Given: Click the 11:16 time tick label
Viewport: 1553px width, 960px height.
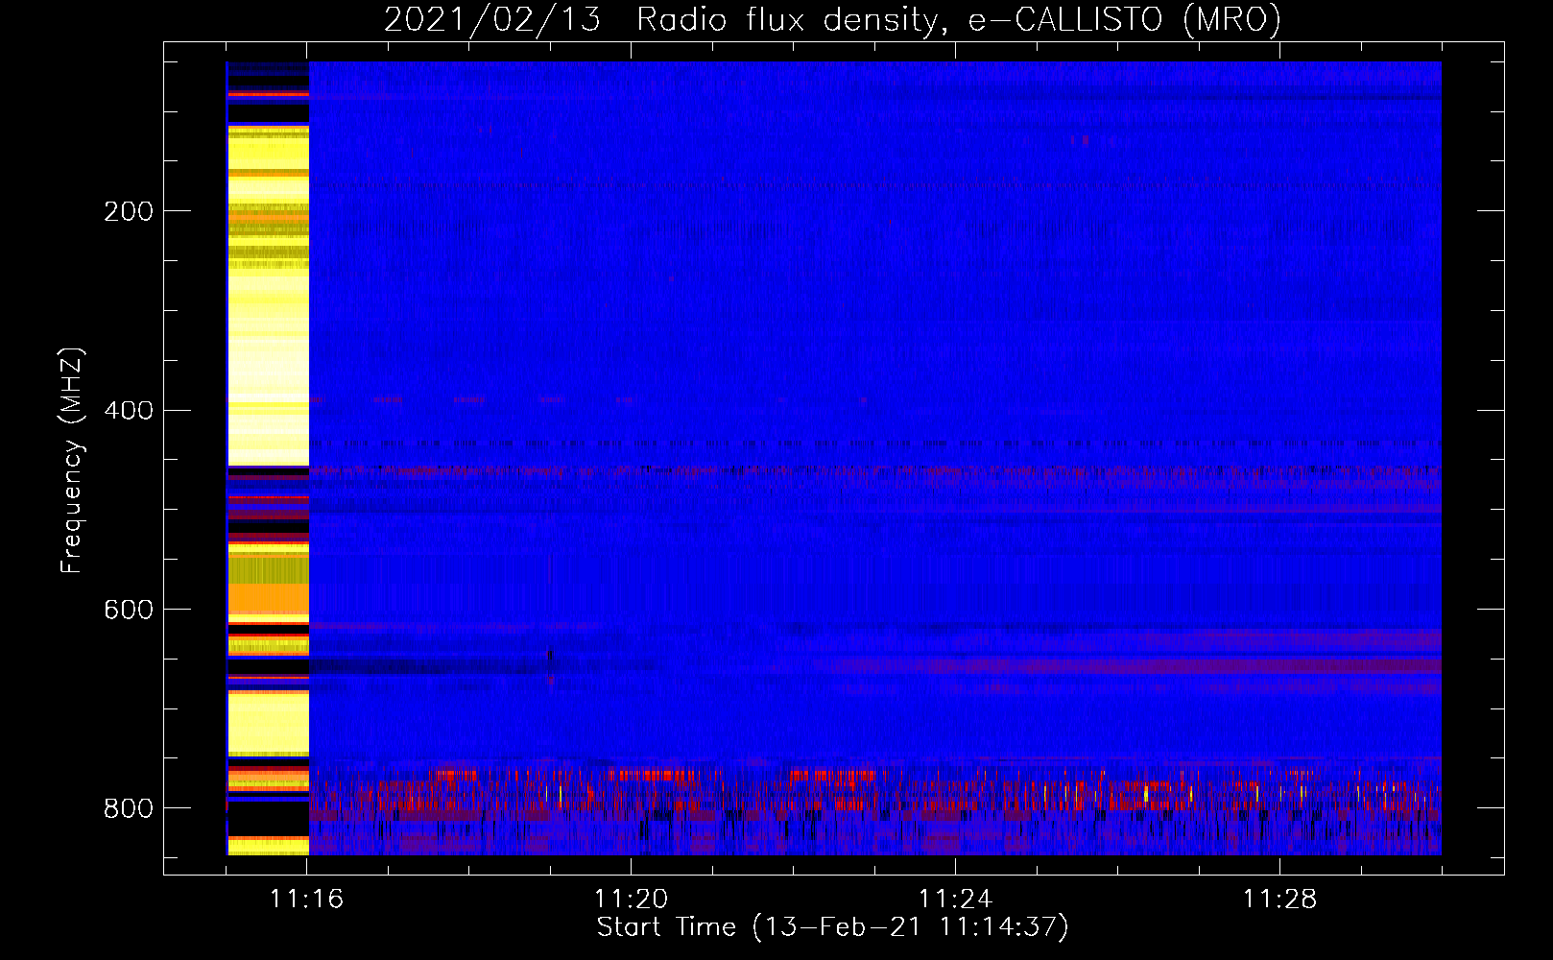Looking at the screenshot, I should 306,900.
